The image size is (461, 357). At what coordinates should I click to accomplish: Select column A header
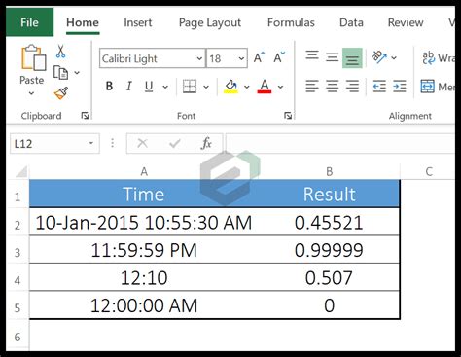tap(144, 171)
